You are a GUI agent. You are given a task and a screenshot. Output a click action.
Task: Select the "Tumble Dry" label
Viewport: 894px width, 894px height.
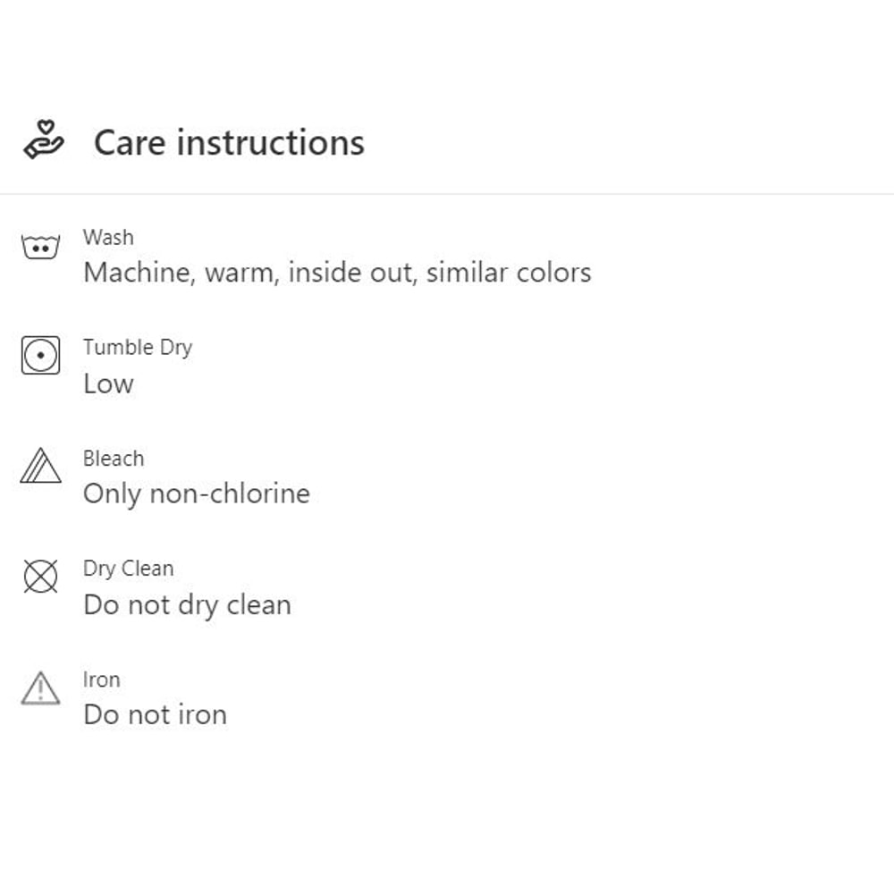(x=138, y=348)
